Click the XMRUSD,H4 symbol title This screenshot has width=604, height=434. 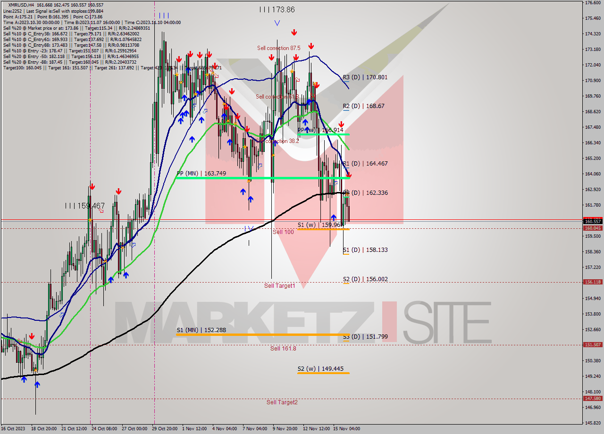21,5
